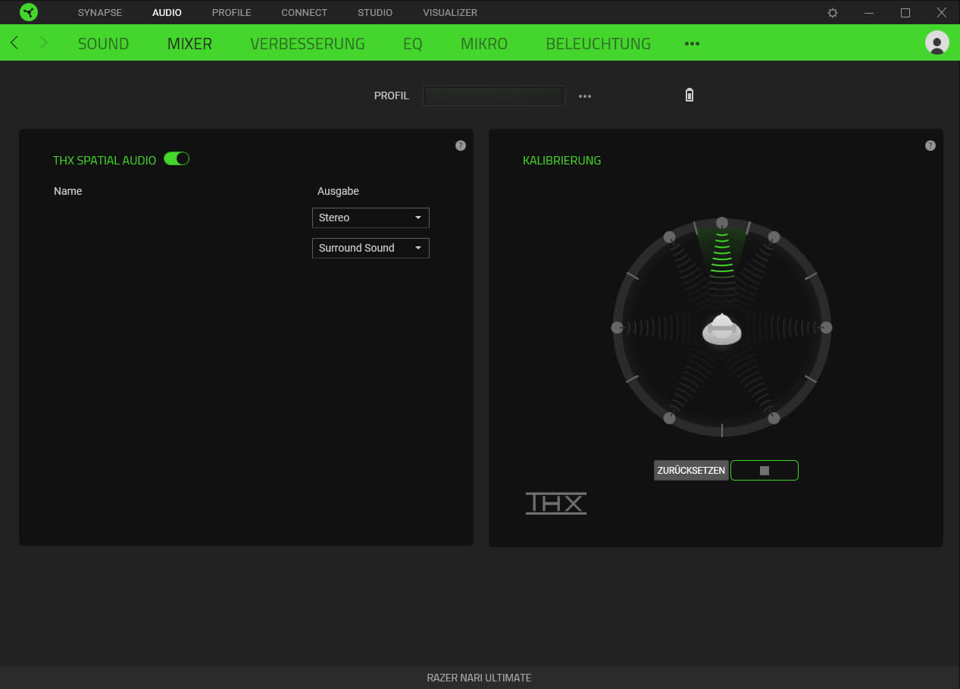The height and width of the screenshot is (689, 960).
Task: Open the user account avatar
Action: pos(937,42)
